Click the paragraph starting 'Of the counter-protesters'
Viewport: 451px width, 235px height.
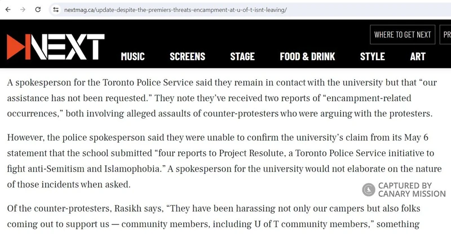pyautogui.click(x=214, y=216)
